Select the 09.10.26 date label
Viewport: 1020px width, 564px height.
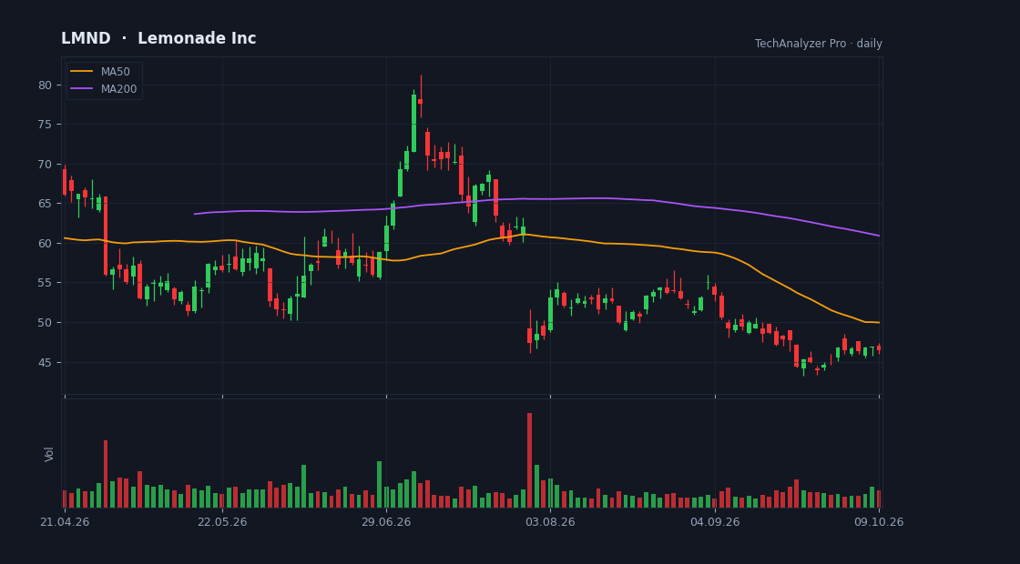879,522
